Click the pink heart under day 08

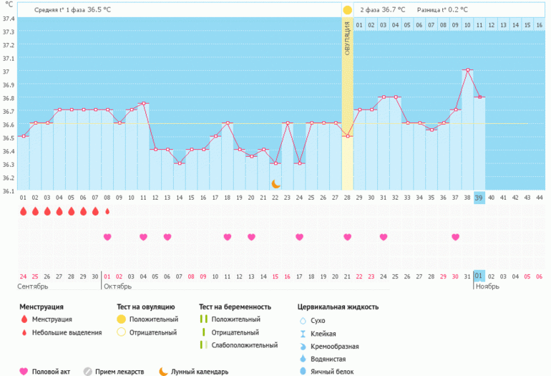[107, 237]
